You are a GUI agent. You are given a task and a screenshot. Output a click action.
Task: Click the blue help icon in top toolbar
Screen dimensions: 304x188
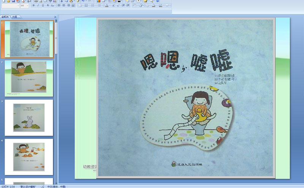(158, 1)
